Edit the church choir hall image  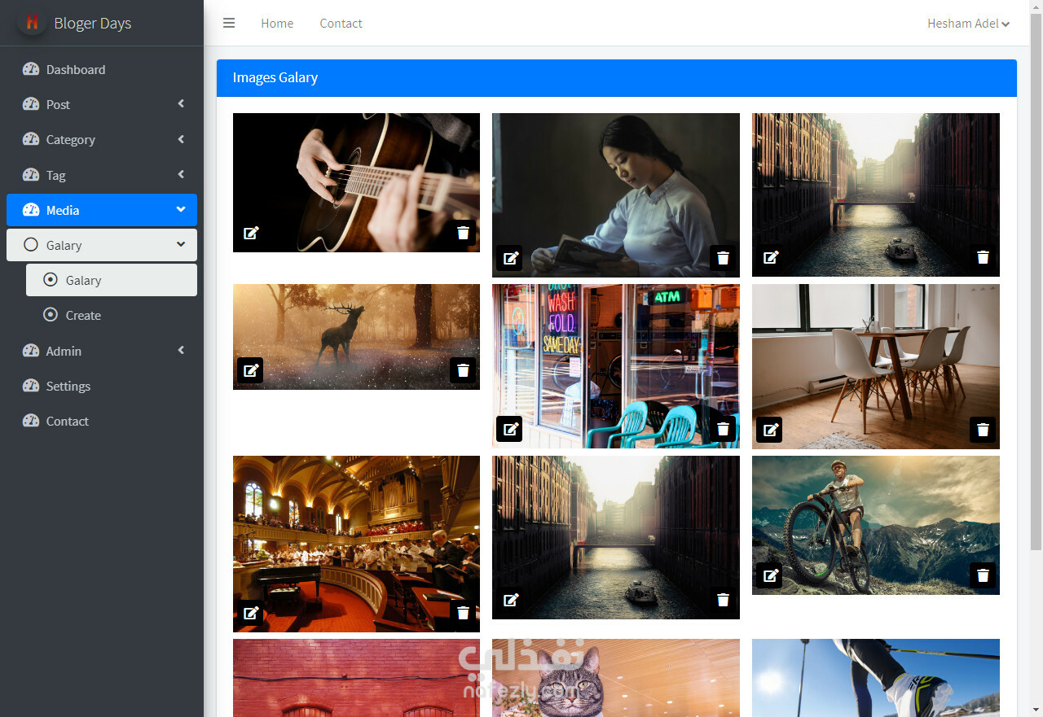click(x=251, y=613)
